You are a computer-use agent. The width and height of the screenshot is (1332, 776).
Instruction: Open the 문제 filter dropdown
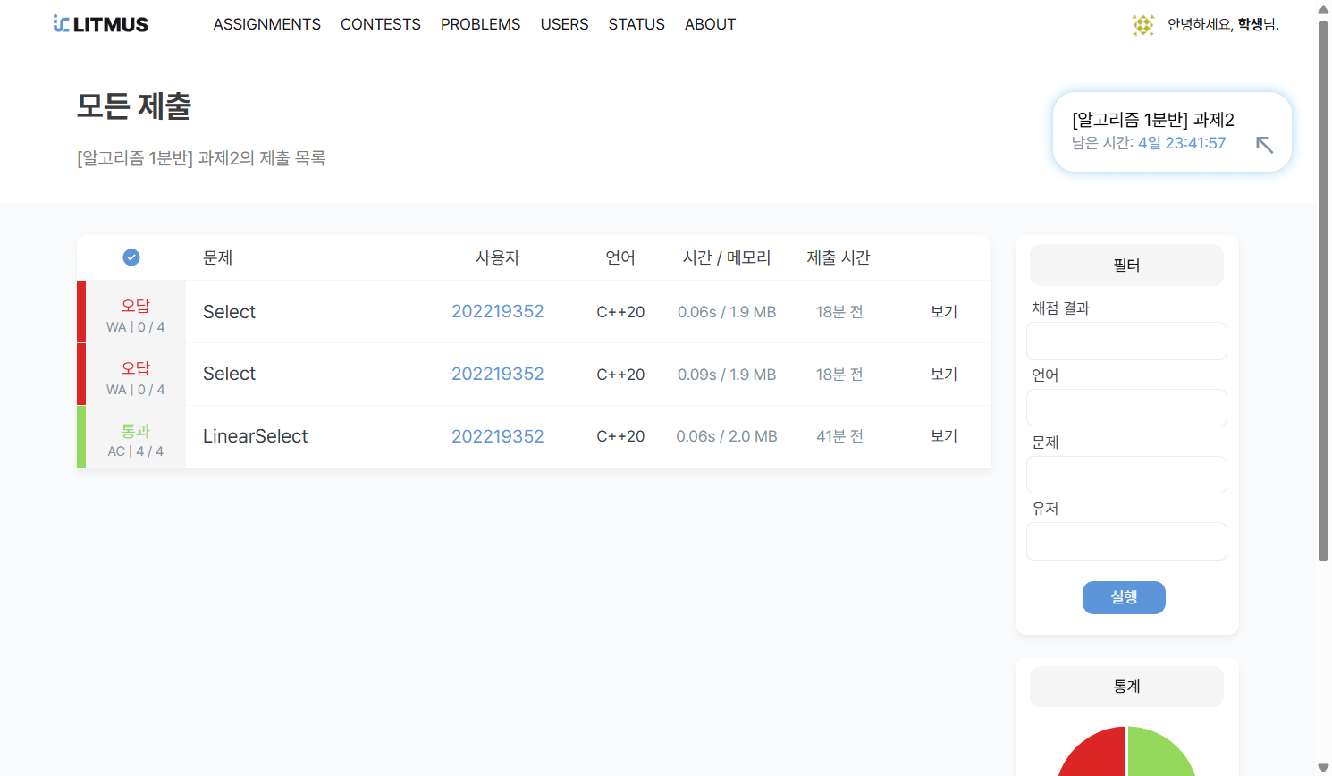[x=1126, y=475]
